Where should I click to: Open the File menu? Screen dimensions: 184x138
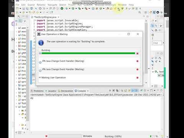click(17, 5)
